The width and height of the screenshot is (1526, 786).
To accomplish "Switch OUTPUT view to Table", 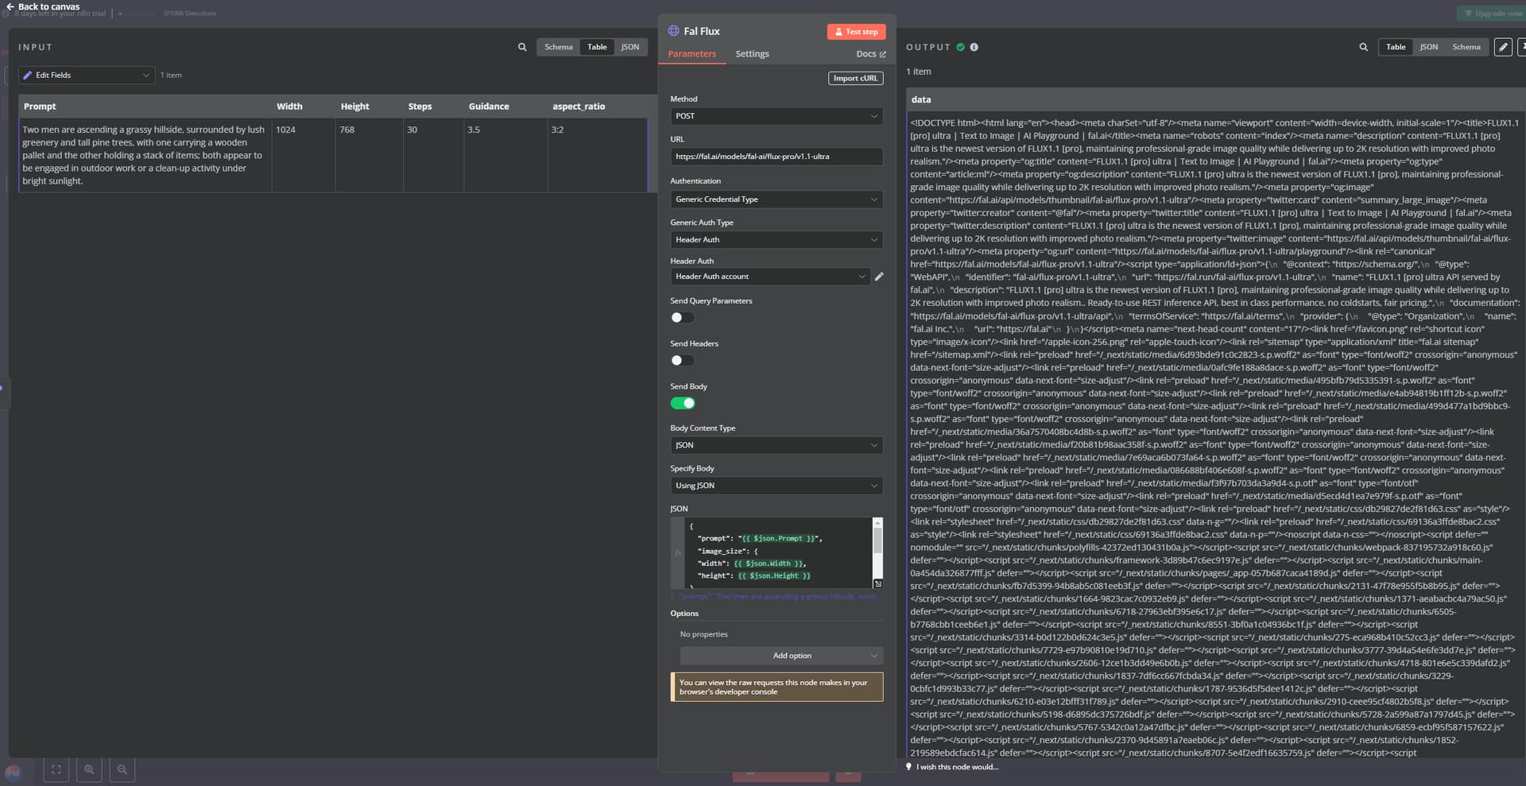I will (x=1396, y=47).
